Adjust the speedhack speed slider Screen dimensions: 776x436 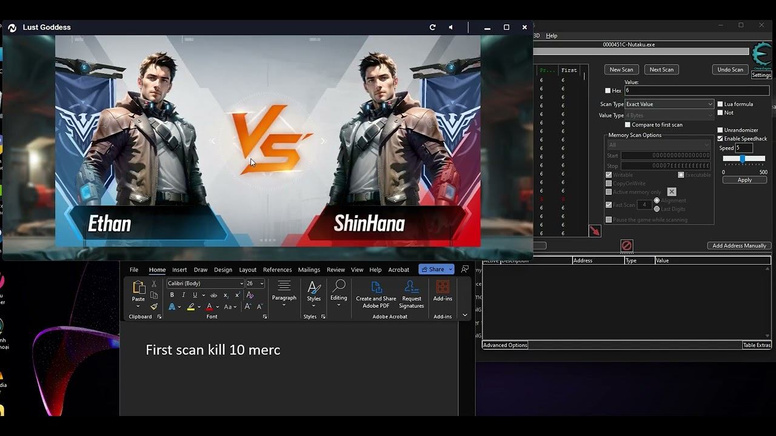pyautogui.click(x=743, y=159)
